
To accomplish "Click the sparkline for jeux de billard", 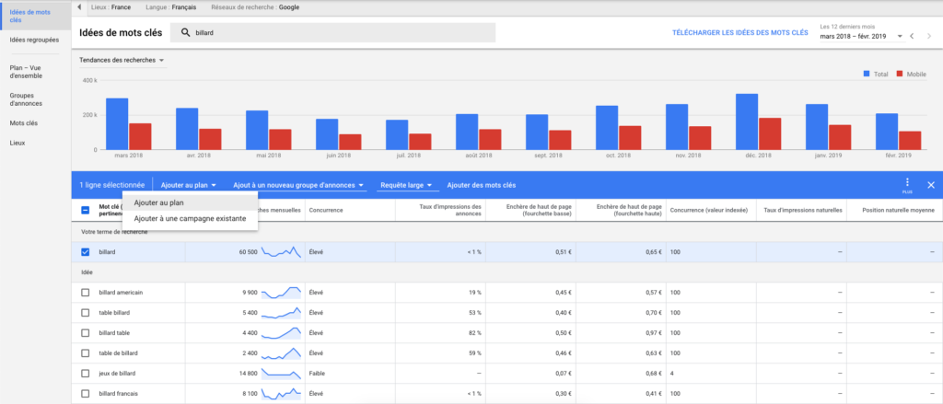I will point(281,374).
